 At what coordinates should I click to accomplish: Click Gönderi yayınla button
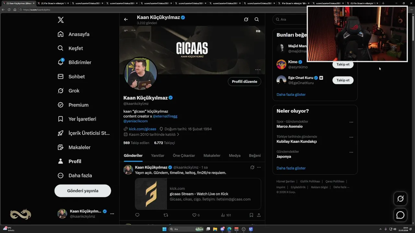83,191
